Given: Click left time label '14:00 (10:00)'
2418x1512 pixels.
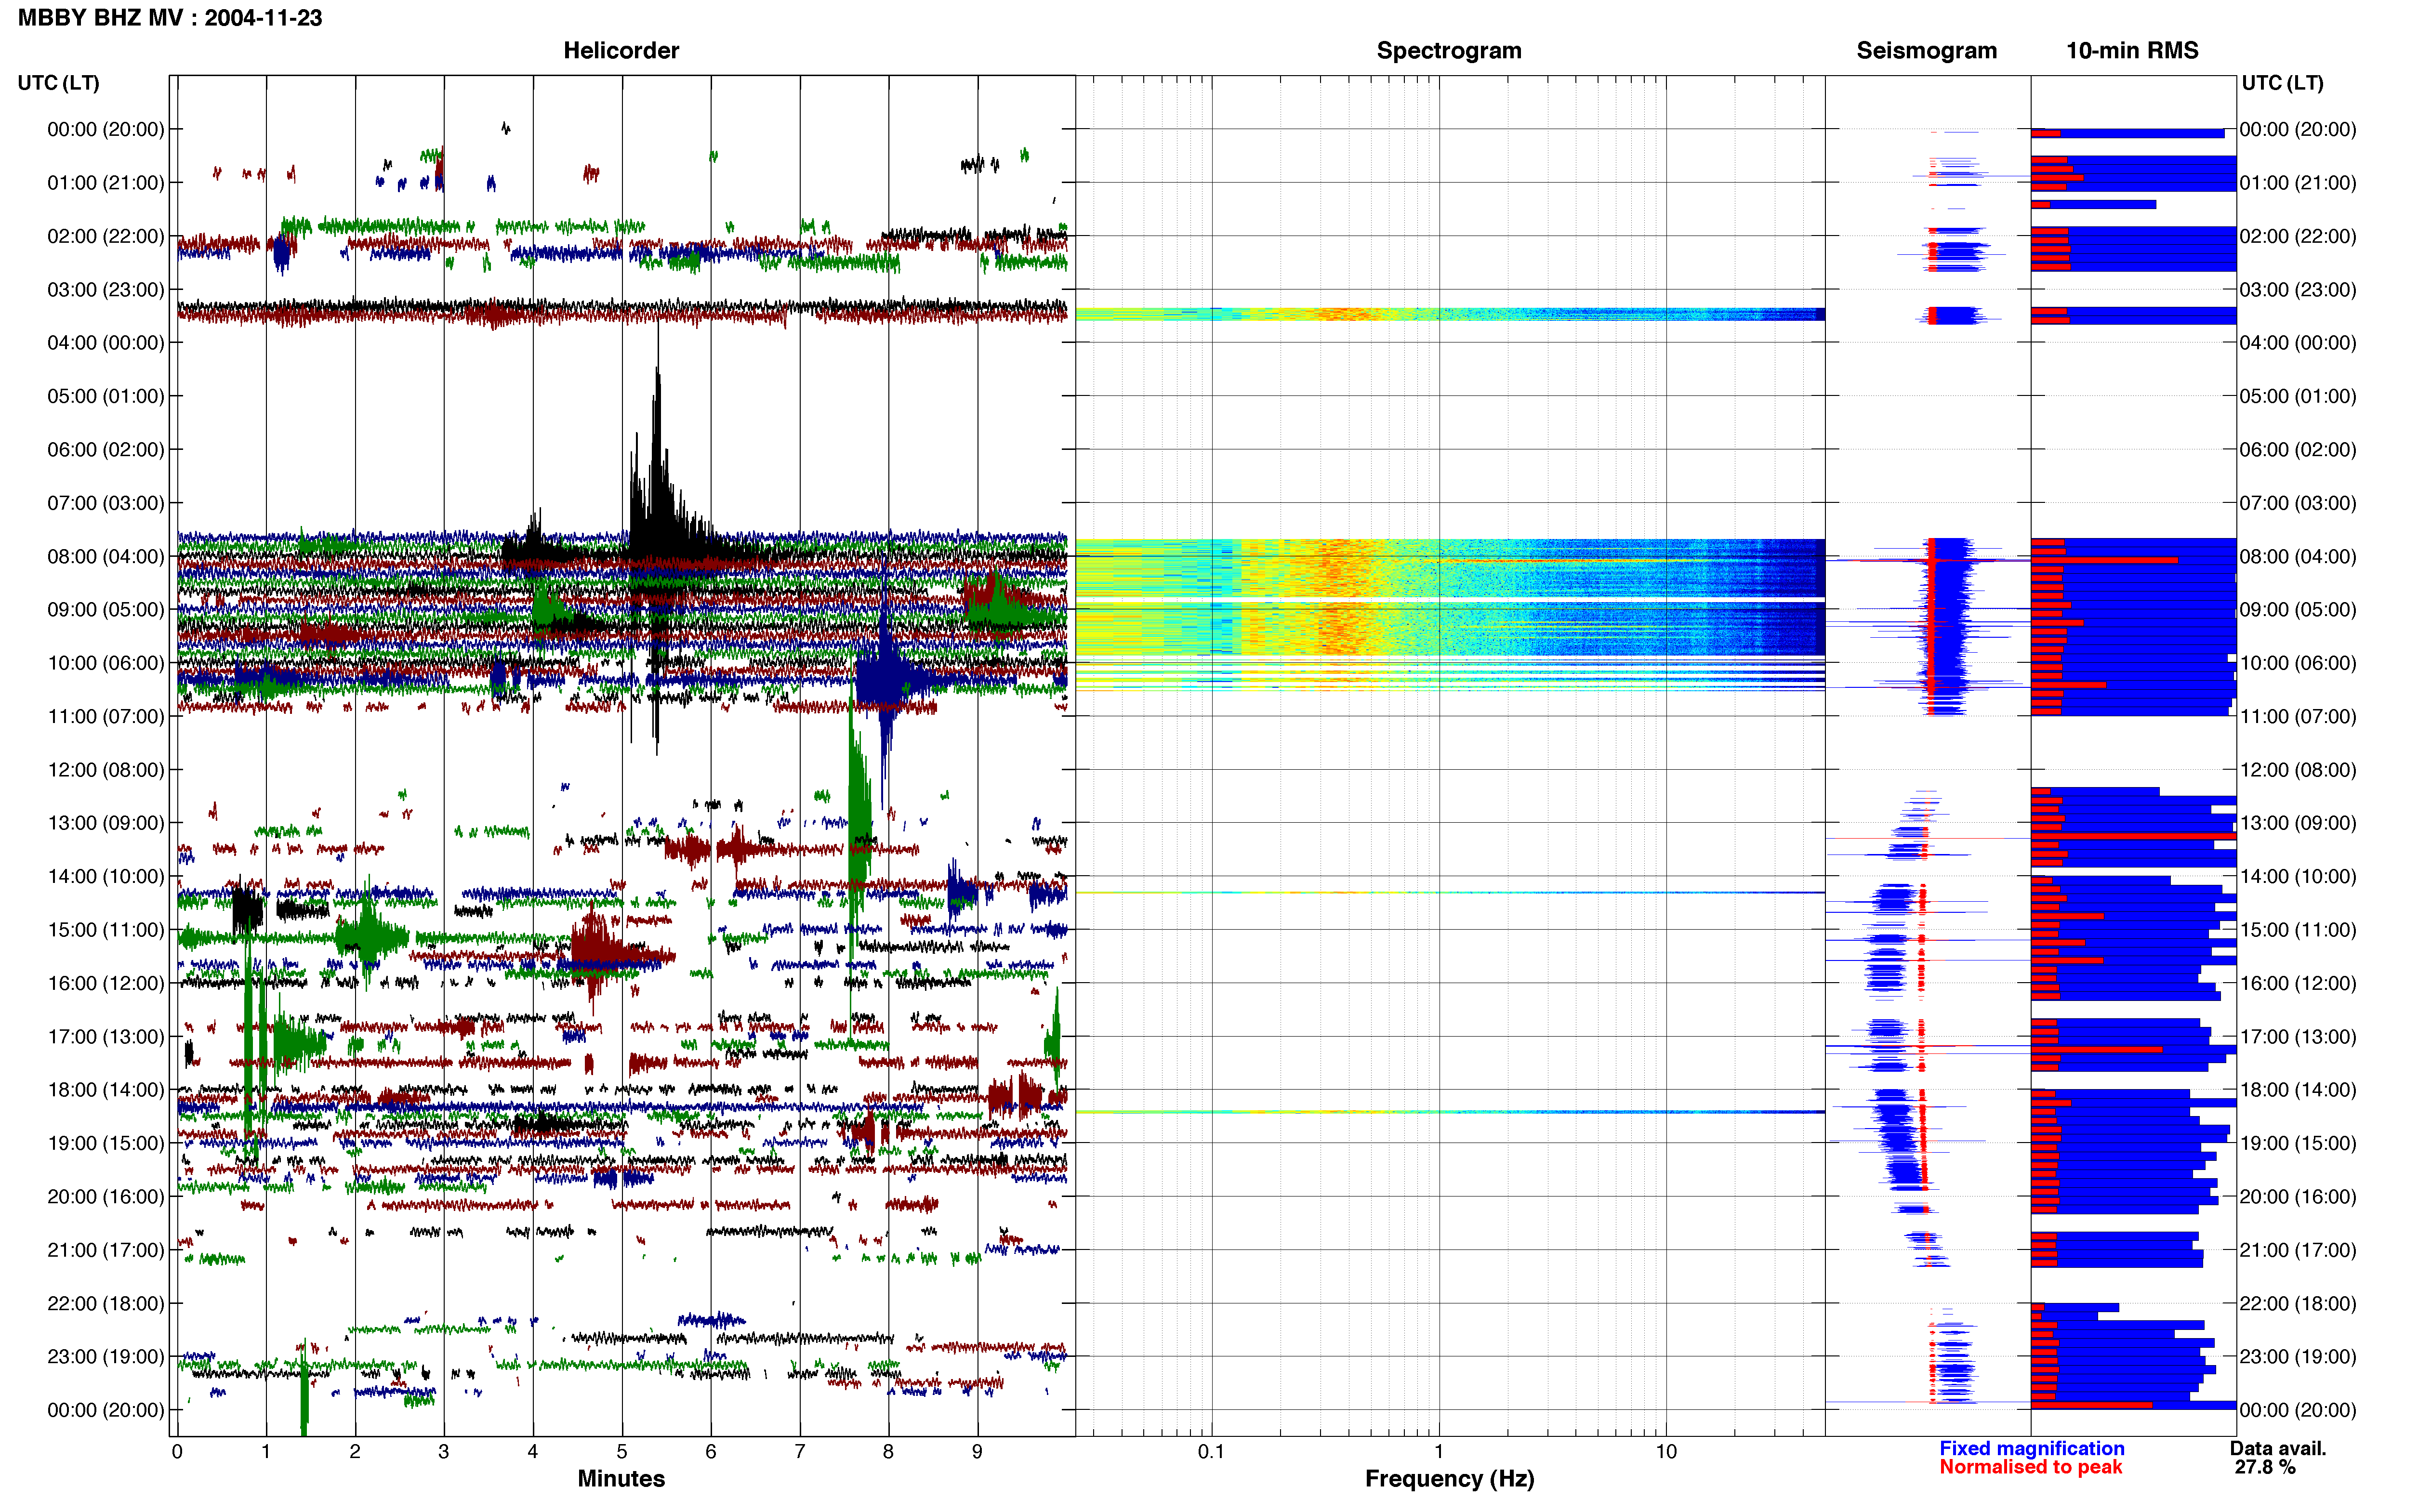Looking at the screenshot, I should point(106,876).
